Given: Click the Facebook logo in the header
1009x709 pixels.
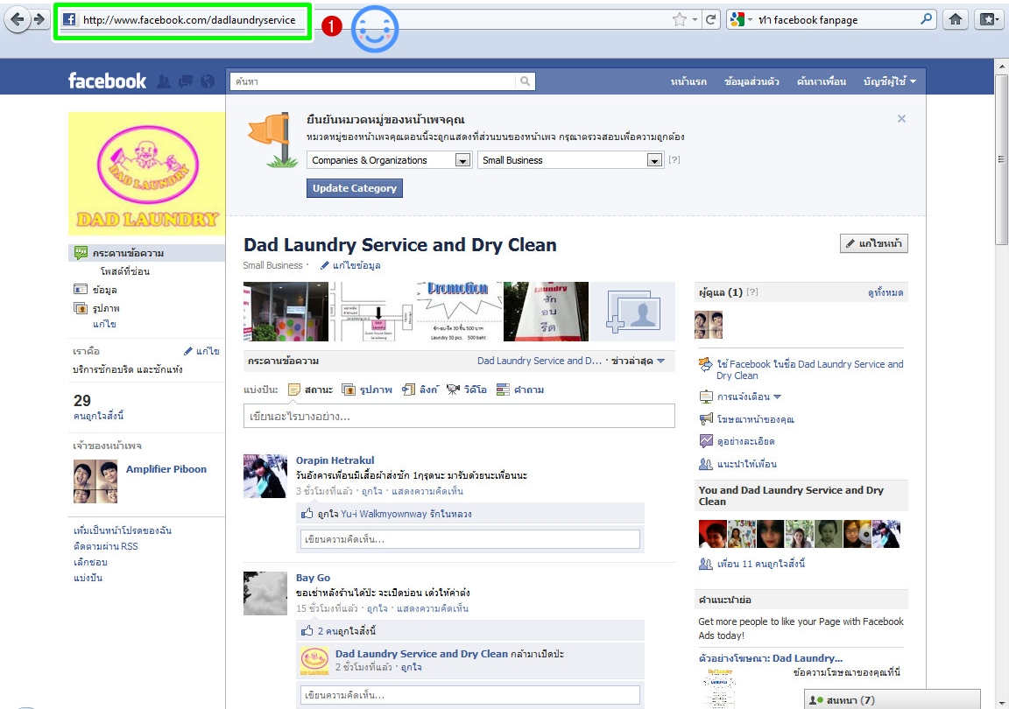Looking at the screenshot, I should pyautogui.click(x=108, y=81).
